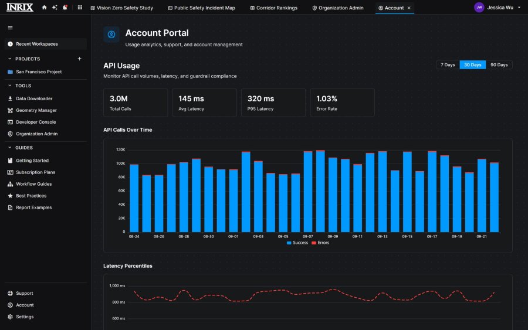Collapse the PROJECTS section chevron

pyautogui.click(x=10, y=59)
